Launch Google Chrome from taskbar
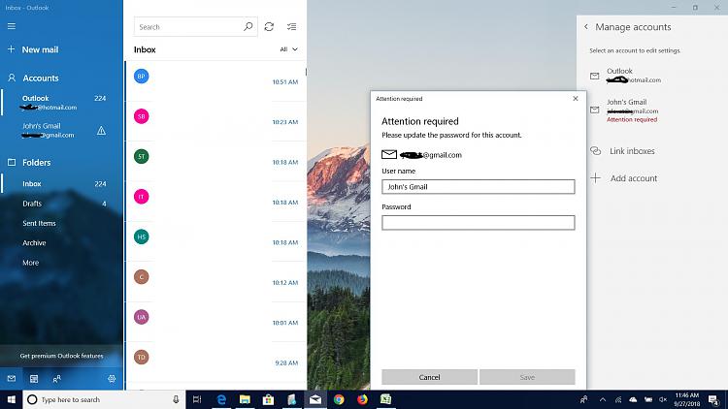This screenshot has height=409, width=728. click(339, 399)
